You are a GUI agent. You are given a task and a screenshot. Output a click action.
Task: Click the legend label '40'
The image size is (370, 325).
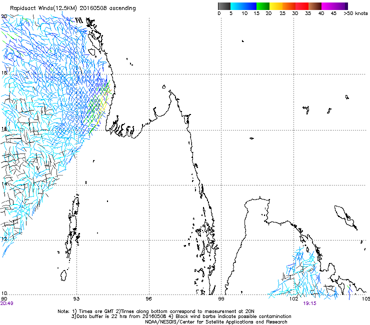[x=321, y=13]
